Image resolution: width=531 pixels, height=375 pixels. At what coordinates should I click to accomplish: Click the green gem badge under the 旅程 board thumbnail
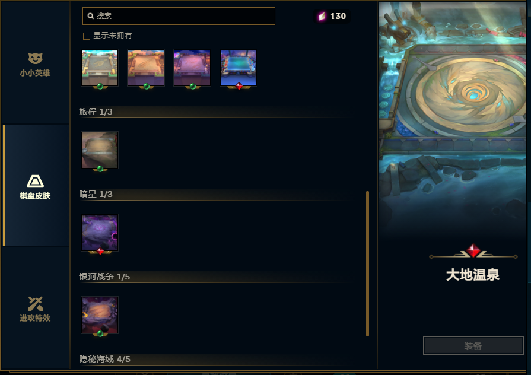100,169
